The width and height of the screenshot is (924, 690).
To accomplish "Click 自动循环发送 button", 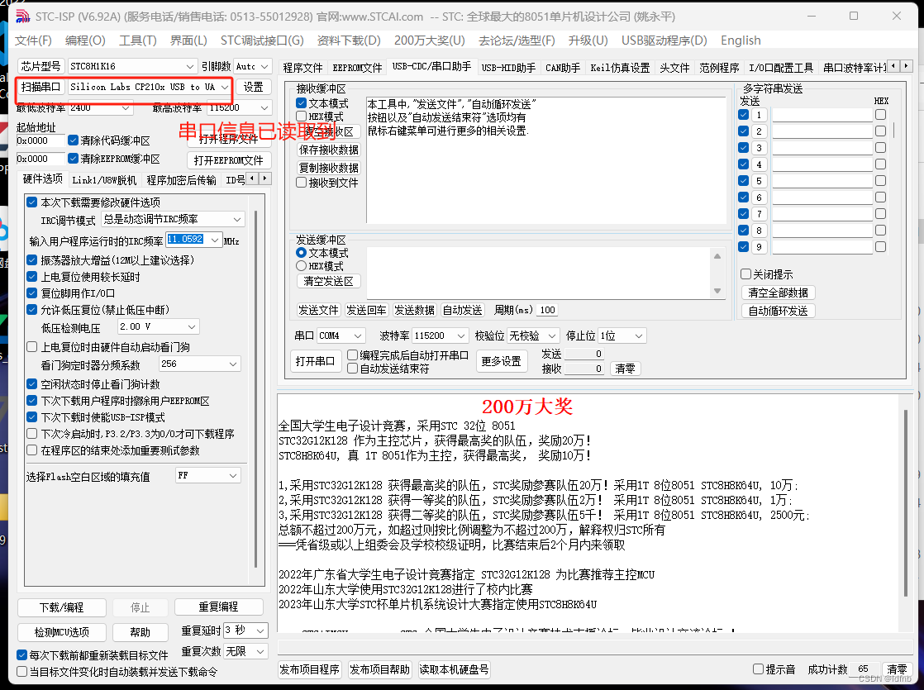I will 778,311.
